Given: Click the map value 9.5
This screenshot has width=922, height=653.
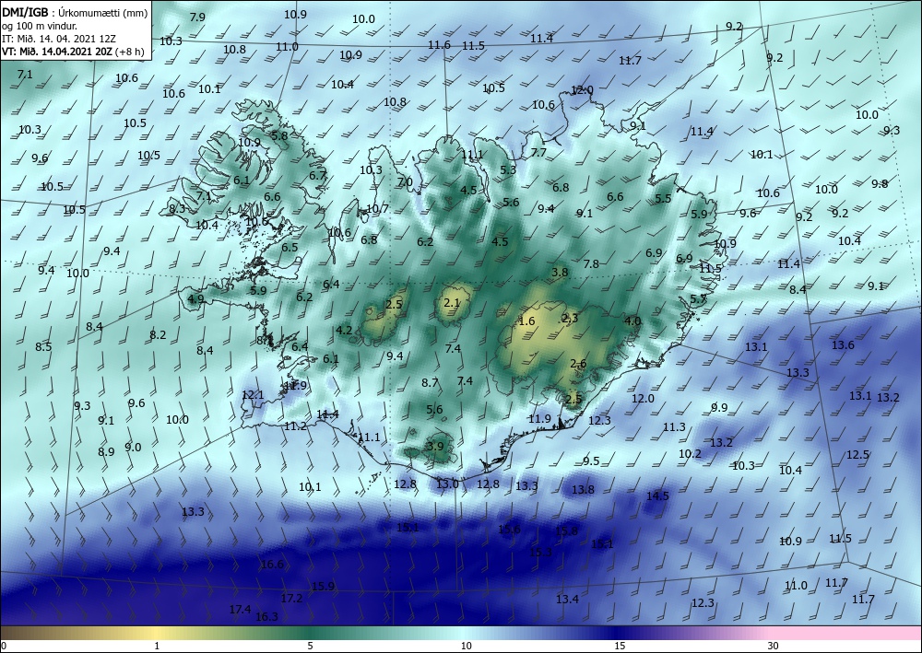Looking at the screenshot, I should [x=591, y=461].
